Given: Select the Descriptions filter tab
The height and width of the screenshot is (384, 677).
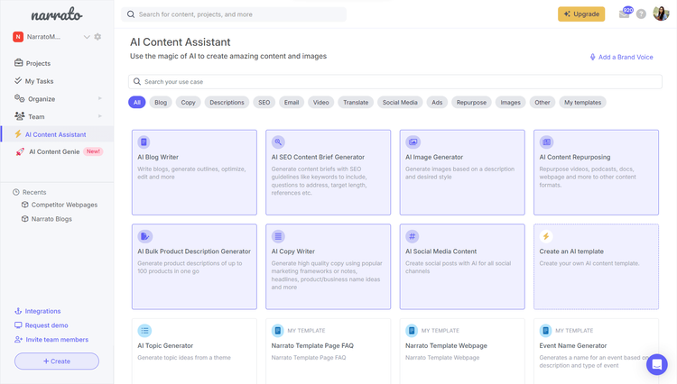Looking at the screenshot, I should tap(227, 102).
